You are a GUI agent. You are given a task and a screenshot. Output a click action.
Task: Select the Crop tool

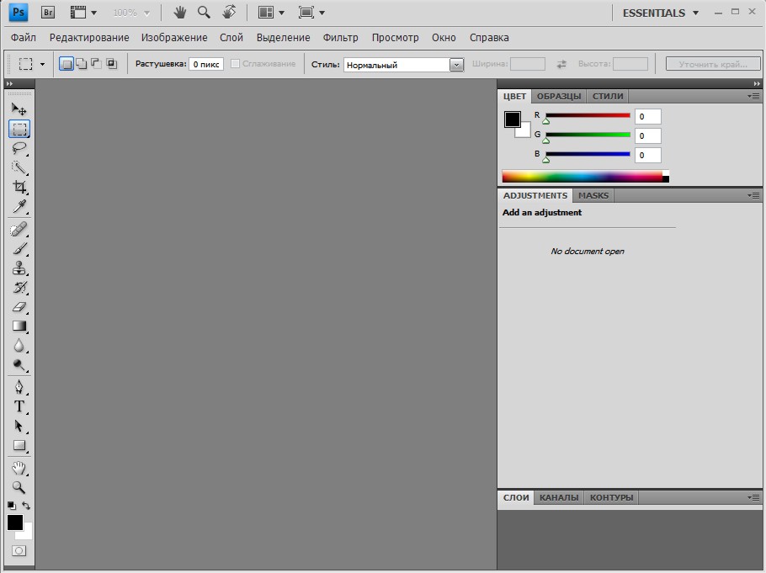pos(19,187)
